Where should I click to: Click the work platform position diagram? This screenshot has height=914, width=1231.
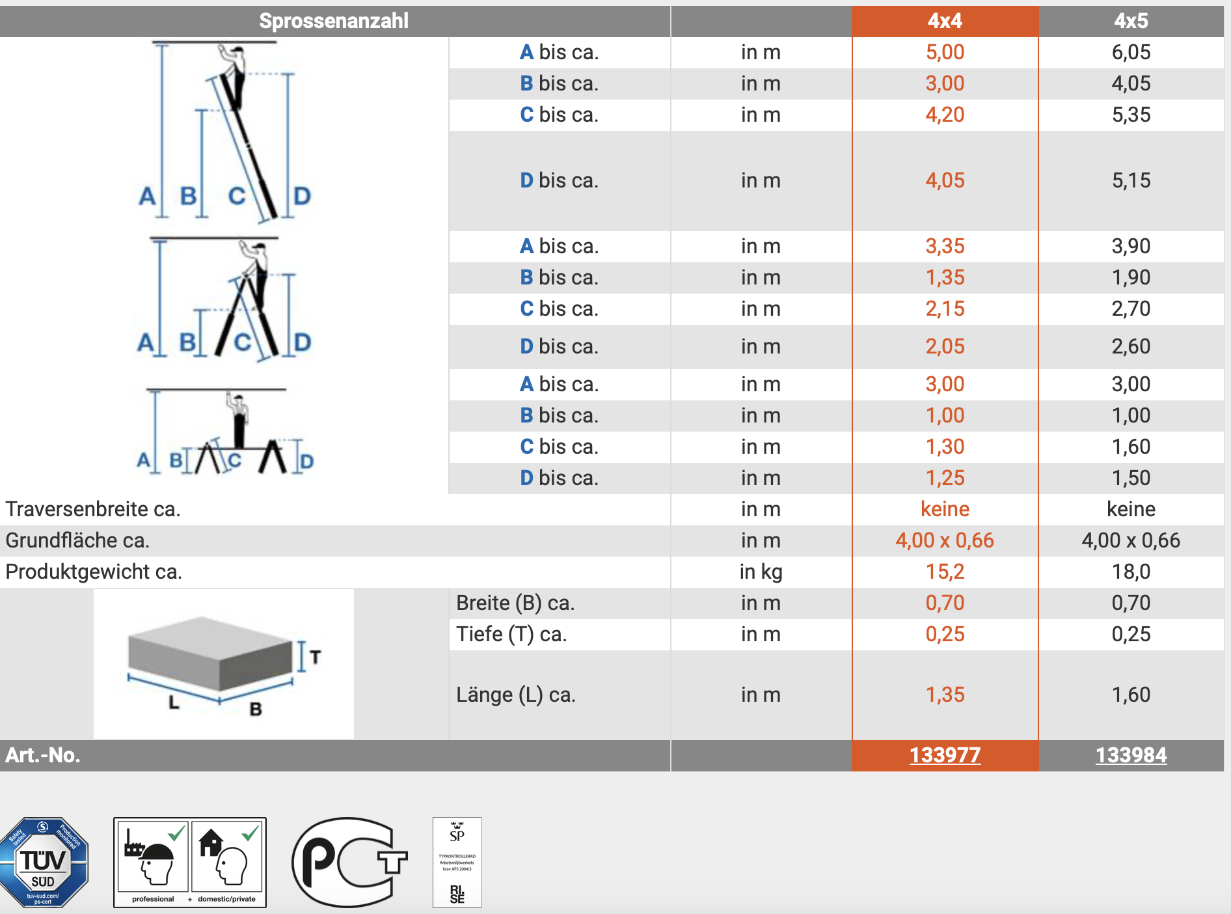click(x=224, y=432)
